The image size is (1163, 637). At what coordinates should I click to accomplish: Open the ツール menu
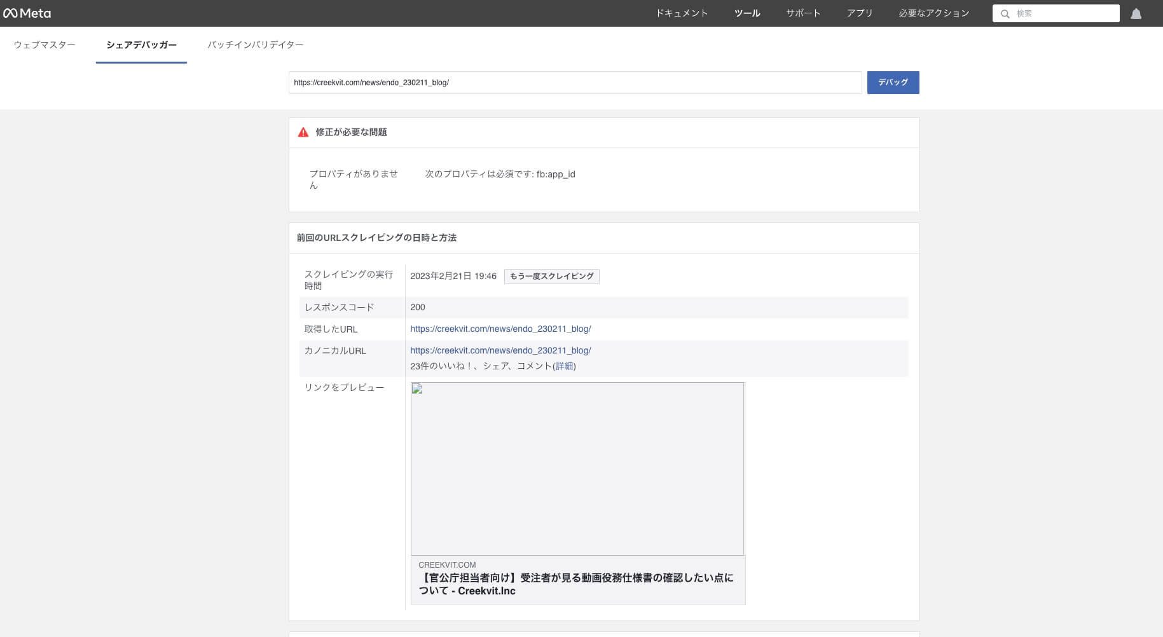(747, 13)
